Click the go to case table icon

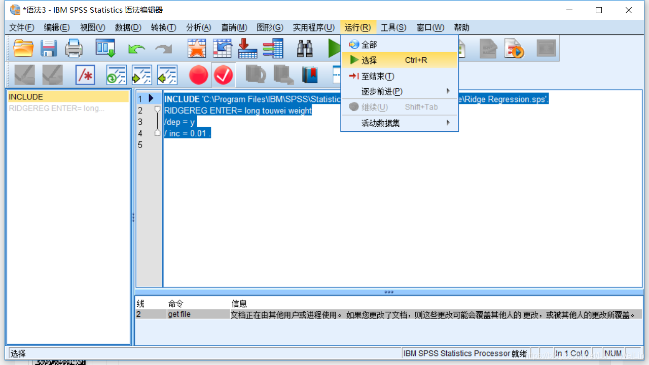tap(222, 48)
